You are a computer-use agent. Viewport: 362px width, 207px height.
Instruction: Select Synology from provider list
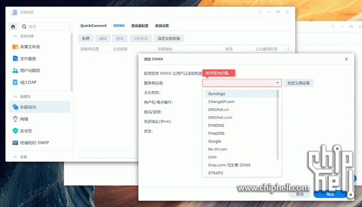click(240, 94)
